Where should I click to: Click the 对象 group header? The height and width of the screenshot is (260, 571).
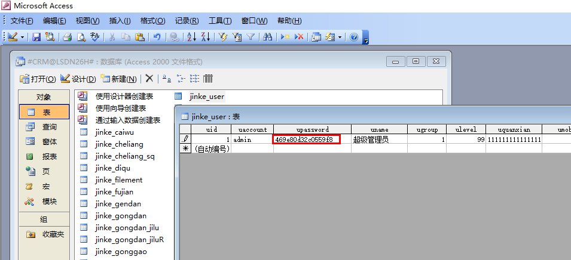44,97
